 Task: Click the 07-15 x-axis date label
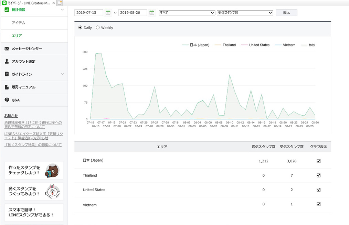(91, 122)
